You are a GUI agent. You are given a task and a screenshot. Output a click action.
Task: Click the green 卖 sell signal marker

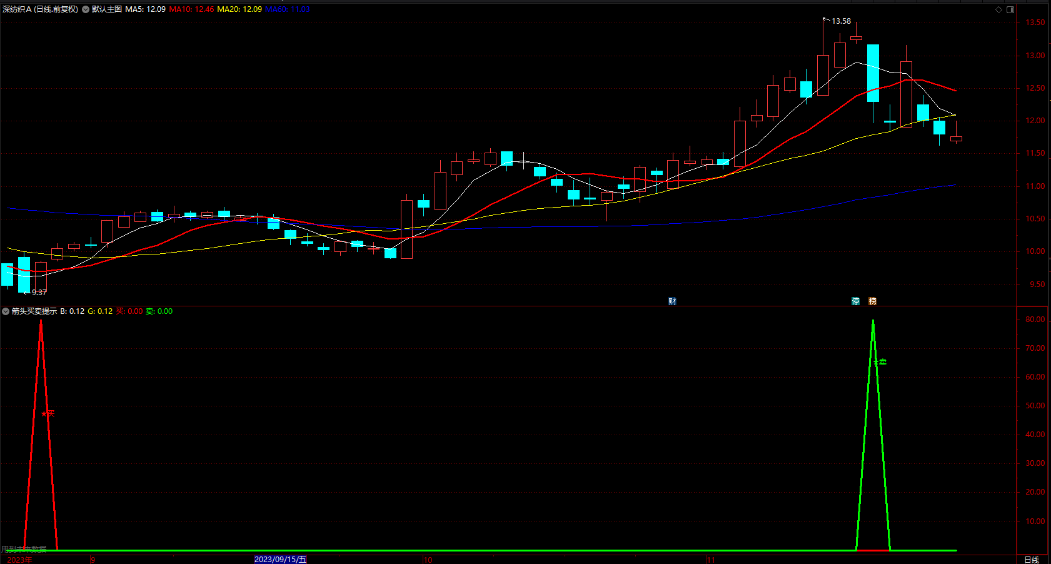880,362
